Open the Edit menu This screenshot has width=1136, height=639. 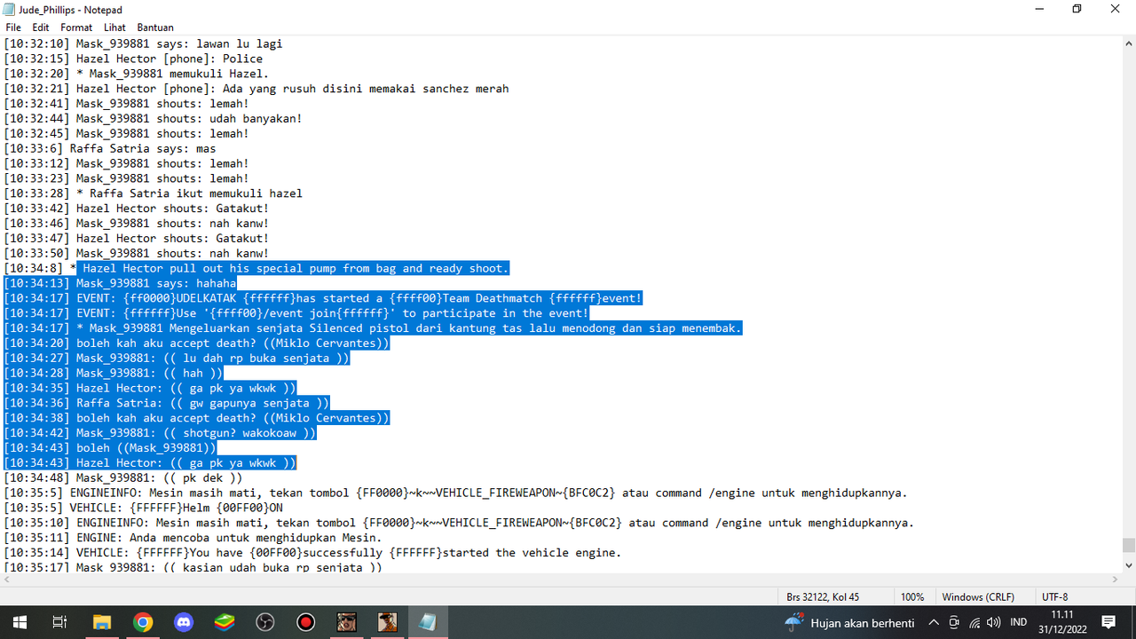(41, 28)
